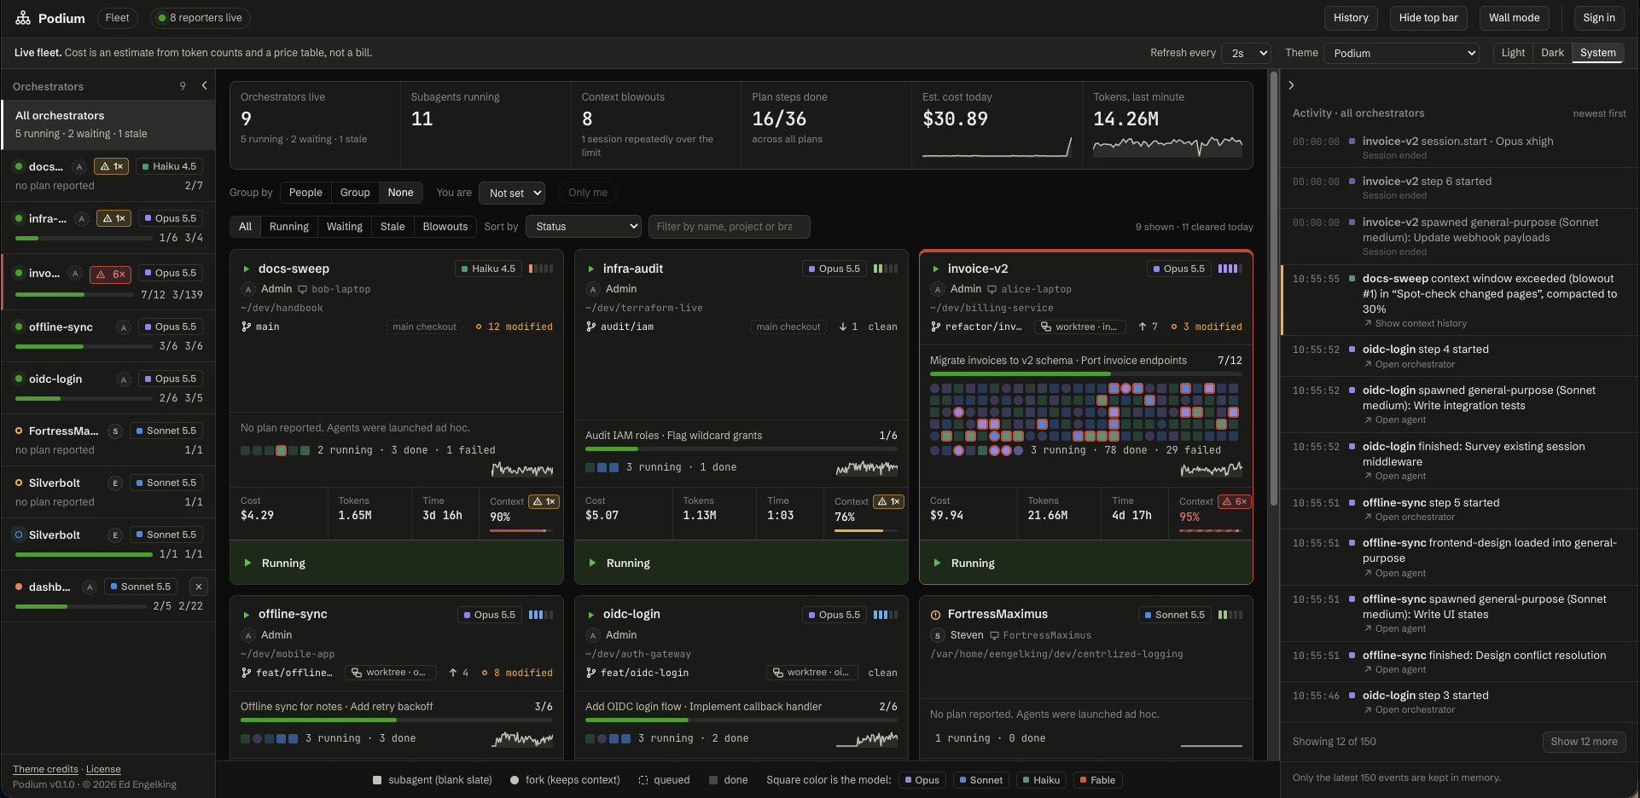Screen dimensions: 1640x798
Task: Click Show 12 more activity events
Action: click(1584, 742)
